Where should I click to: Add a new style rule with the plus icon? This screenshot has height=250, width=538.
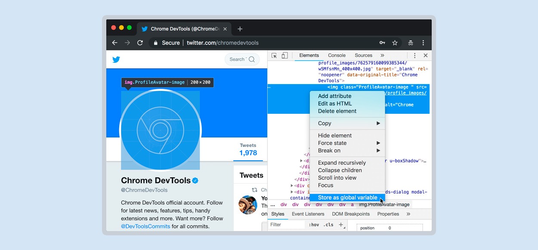pos(341,225)
